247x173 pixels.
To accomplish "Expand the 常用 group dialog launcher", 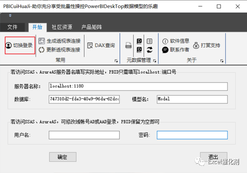I will [x=116, y=61].
